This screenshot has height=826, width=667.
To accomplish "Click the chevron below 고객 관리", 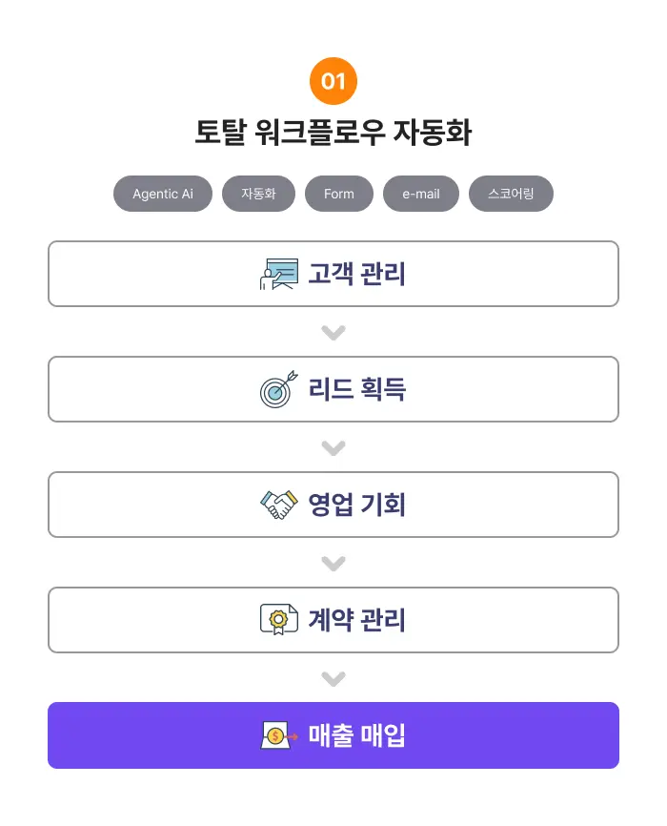I will [x=333, y=332].
